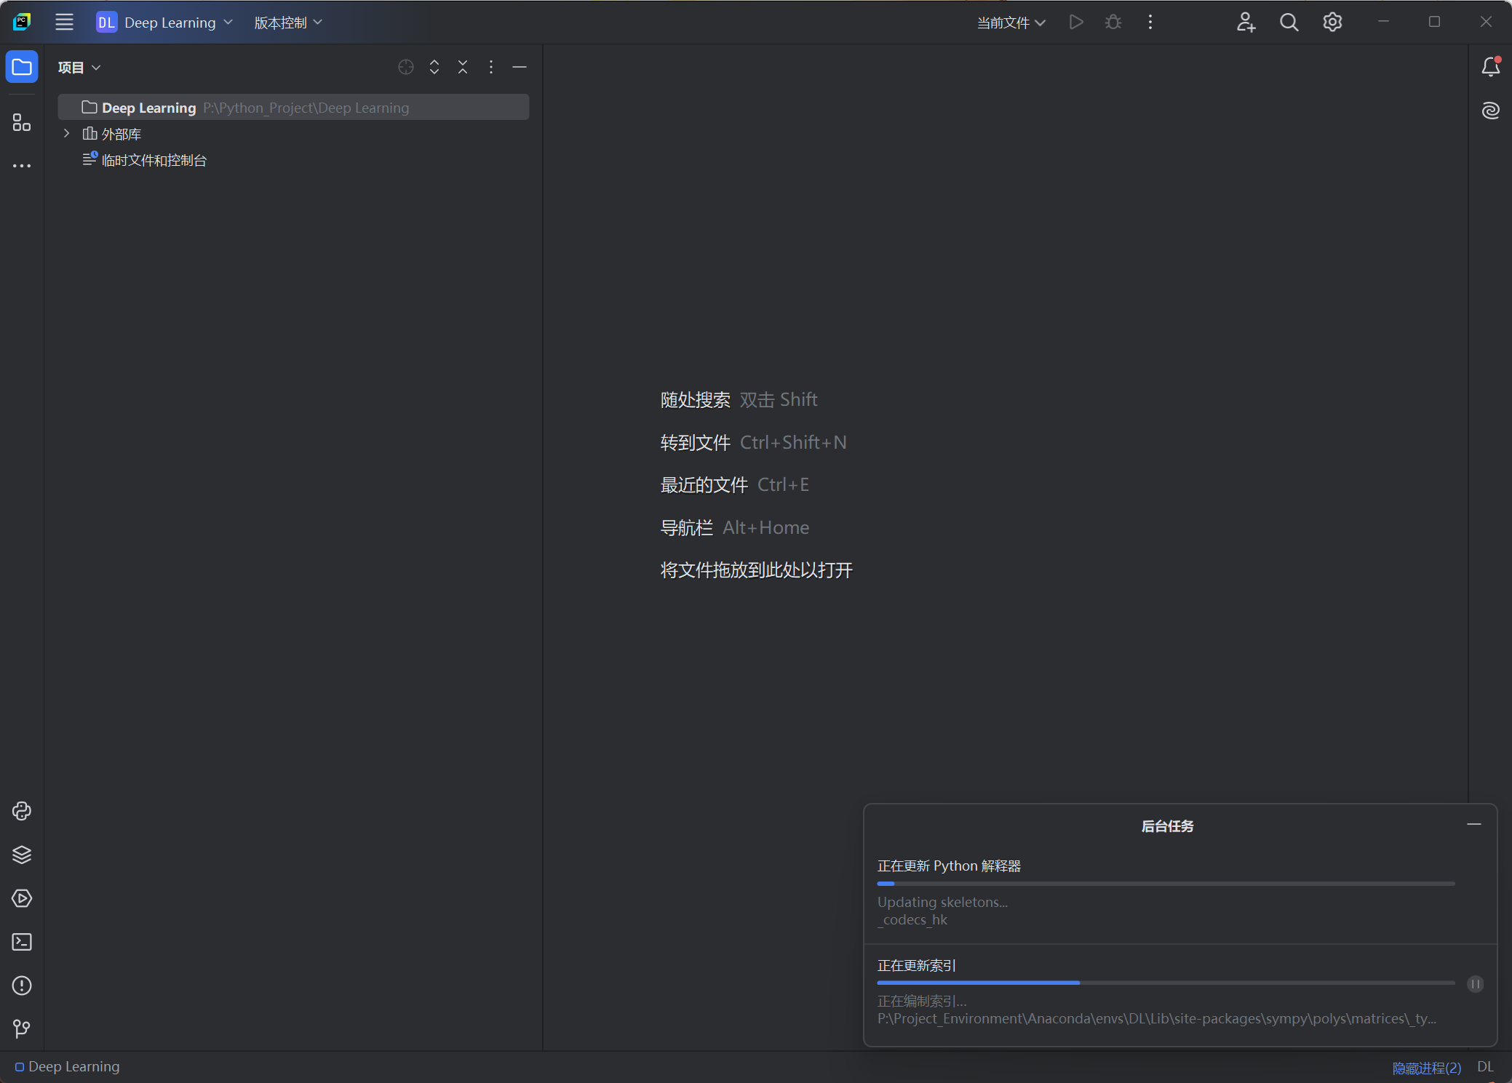The image size is (1512, 1083).
Task: Open the toolbar more actions menu
Action: point(1150,22)
